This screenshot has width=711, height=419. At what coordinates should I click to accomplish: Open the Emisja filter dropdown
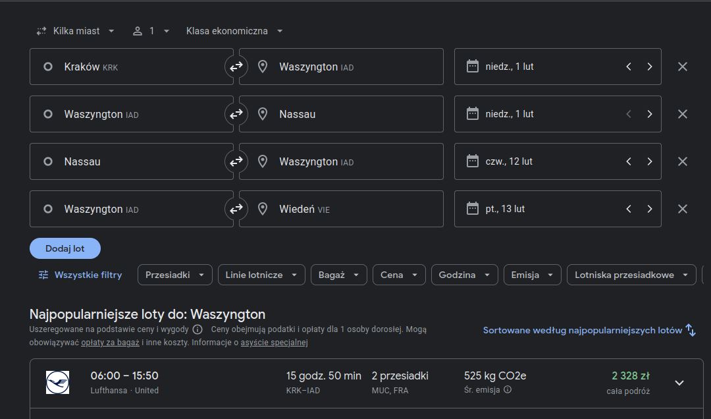point(533,275)
